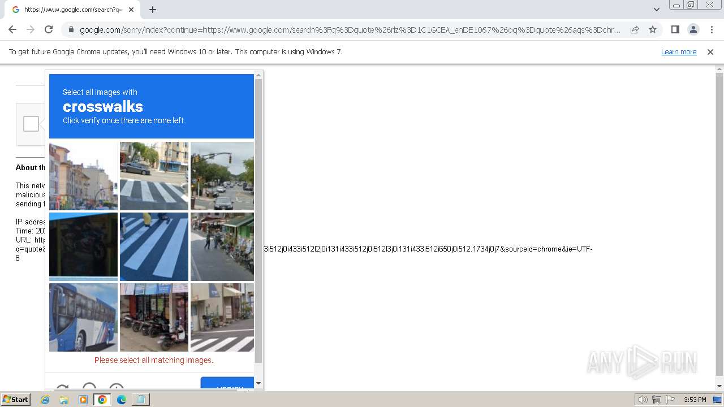Open the Chrome side panel
This screenshot has width=724, height=407.
[675, 29]
